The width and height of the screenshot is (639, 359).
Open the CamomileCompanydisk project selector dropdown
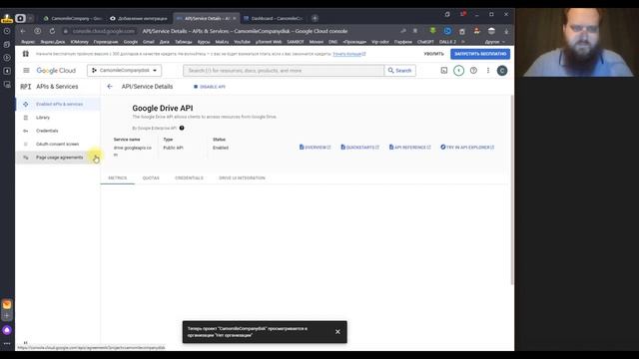click(x=124, y=71)
